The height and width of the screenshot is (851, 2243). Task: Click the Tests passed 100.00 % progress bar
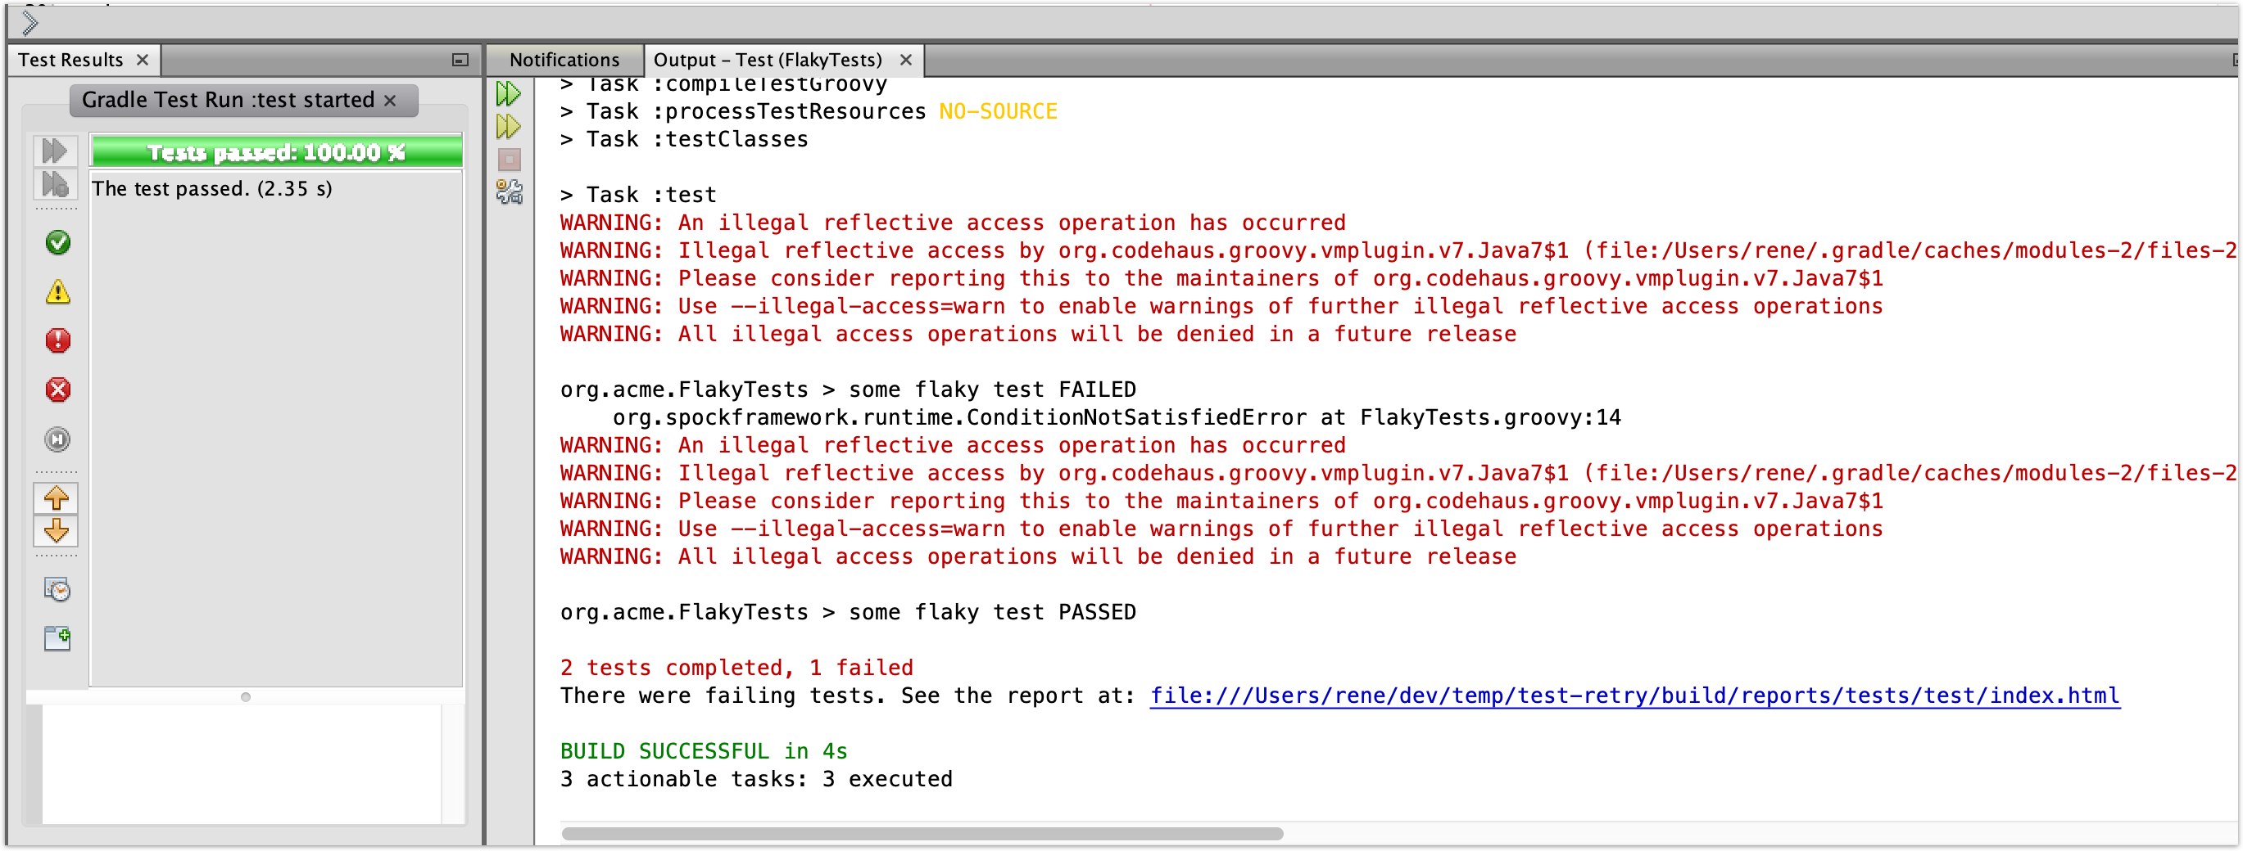[276, 152]
